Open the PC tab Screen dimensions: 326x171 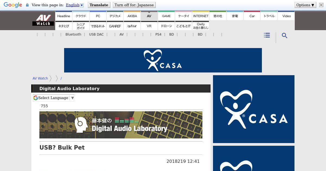[98, 16]
